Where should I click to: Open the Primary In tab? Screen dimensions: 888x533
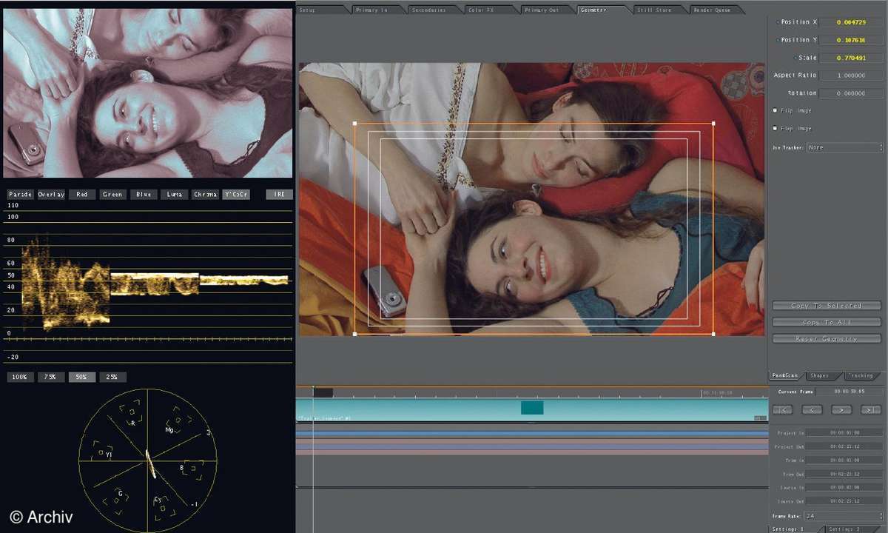[x=377, y=10]
